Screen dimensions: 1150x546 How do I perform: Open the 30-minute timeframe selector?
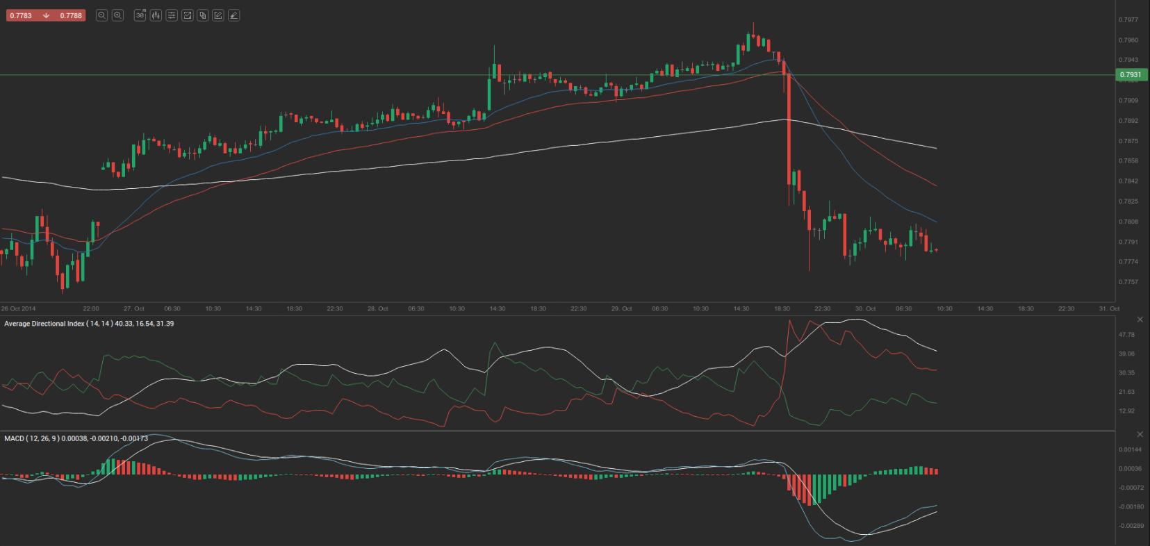pyautogui.click(x=140, y=15)
